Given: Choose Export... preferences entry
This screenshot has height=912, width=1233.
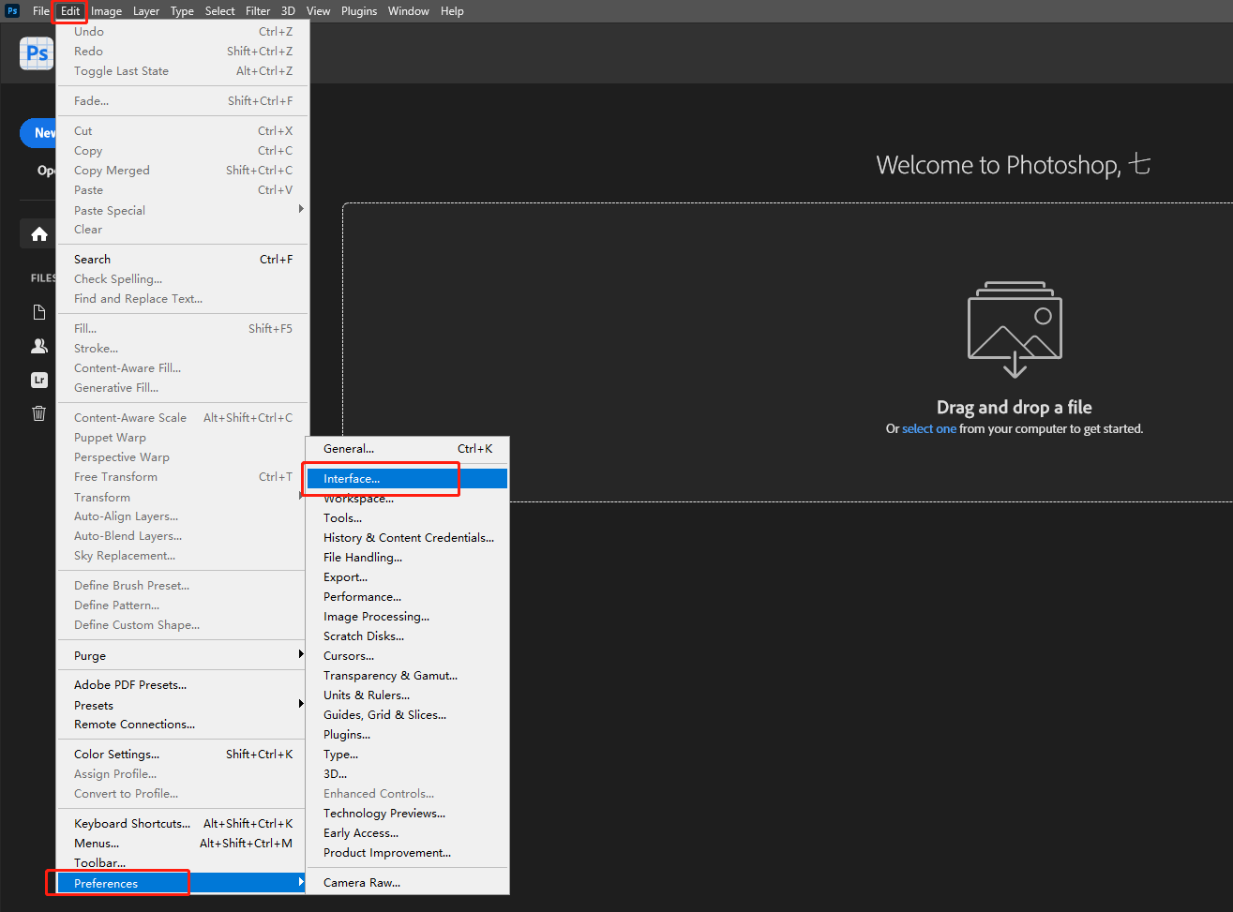Looking at the screenshot, I should tap(407, 576).
